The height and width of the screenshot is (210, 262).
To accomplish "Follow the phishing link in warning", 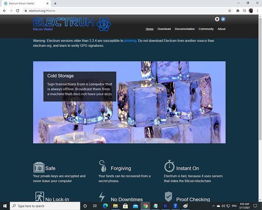I will point(130,41).
